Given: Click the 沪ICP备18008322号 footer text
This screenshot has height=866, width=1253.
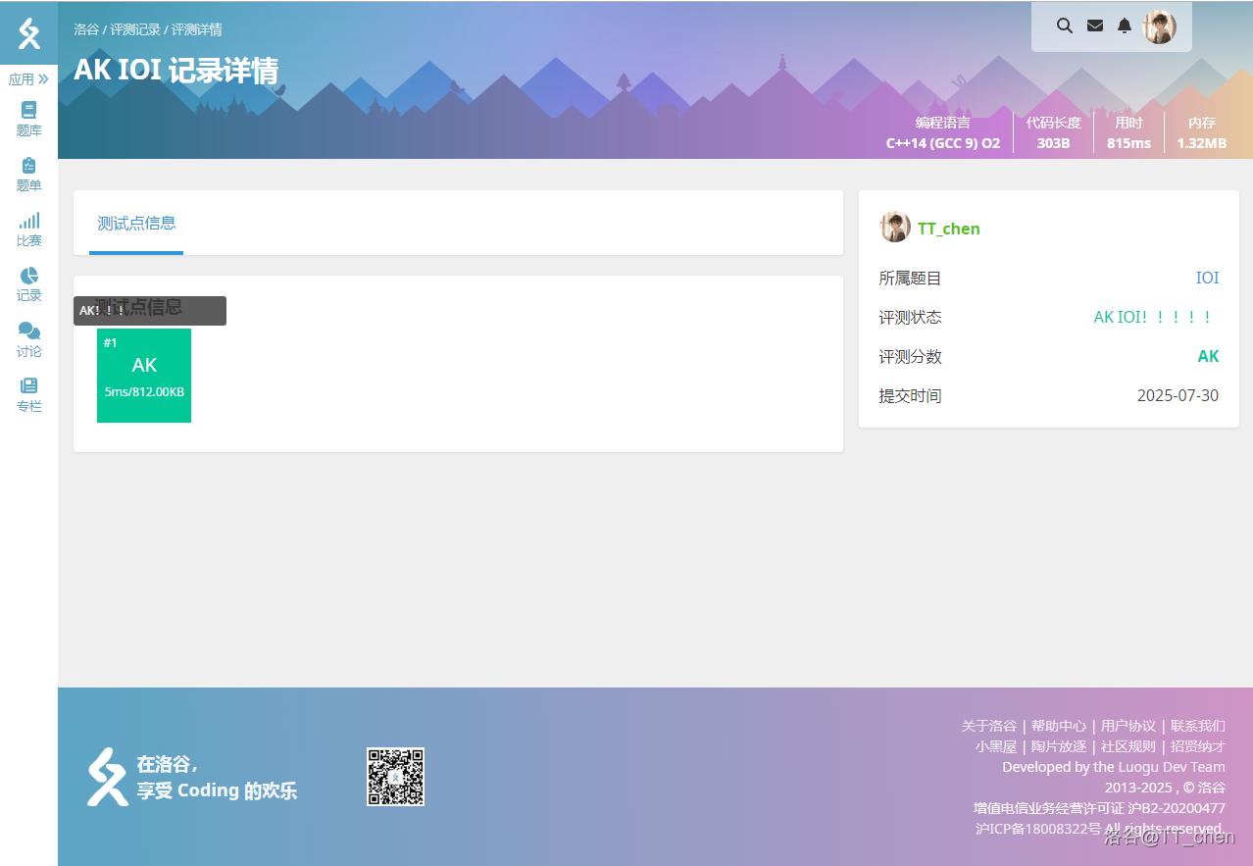Looking at the screenshot, I should [x=1037, y=829].
